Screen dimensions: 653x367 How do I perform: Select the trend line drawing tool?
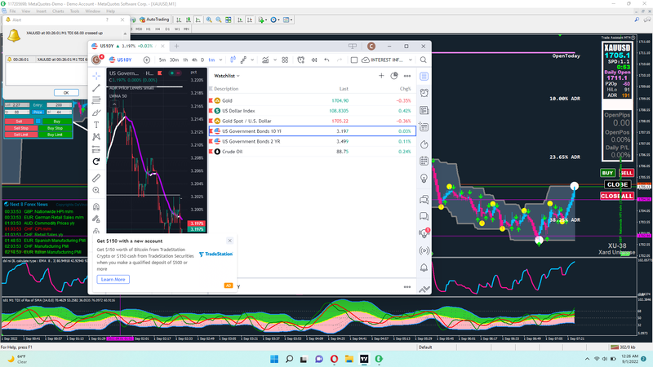tap(96, 88)
